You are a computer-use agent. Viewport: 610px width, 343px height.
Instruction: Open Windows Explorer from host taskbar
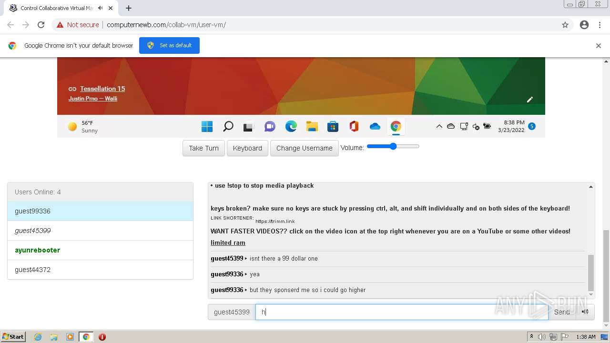coord(54,337)
